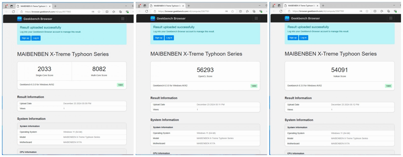Reload the CPU result page in left window
The height and width of the screenshot is (157, 403).
13,12
